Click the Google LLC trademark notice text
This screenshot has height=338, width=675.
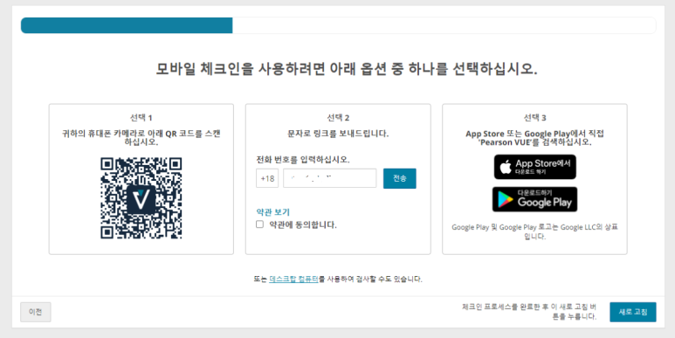click(x=534, y=231)
